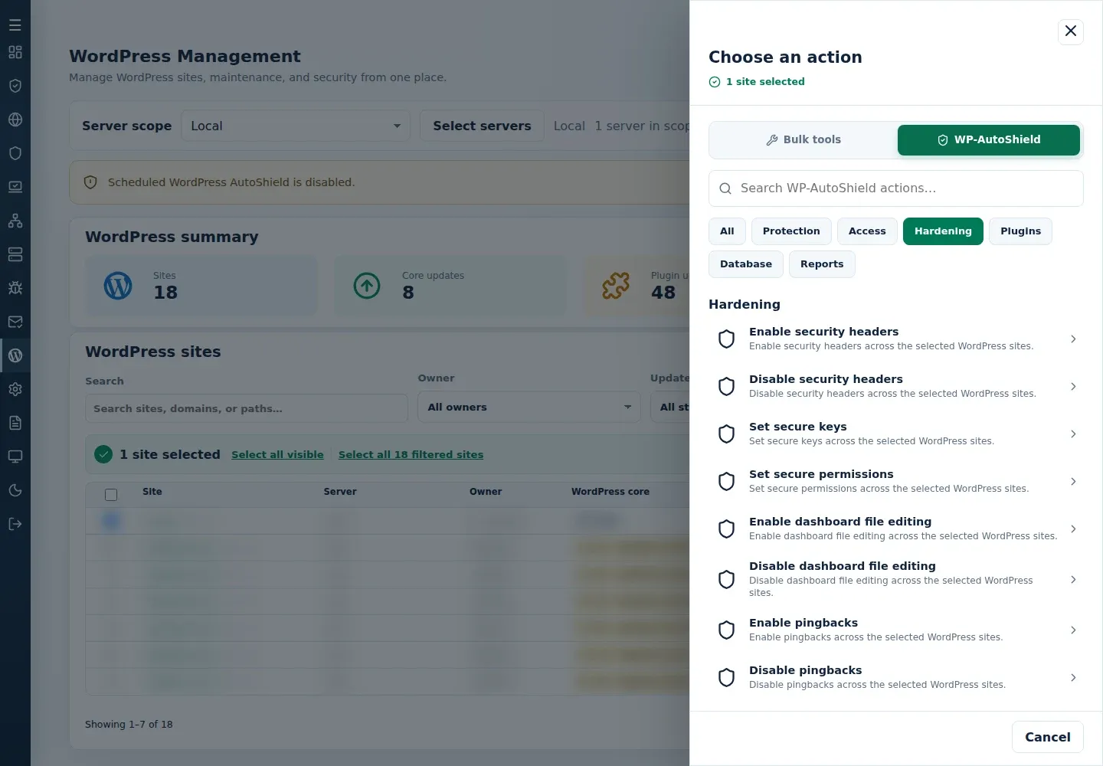Click the monitor icon in the sidebar
The image size is (1103, 766).
pyautogui.click(x=15, y=457)
